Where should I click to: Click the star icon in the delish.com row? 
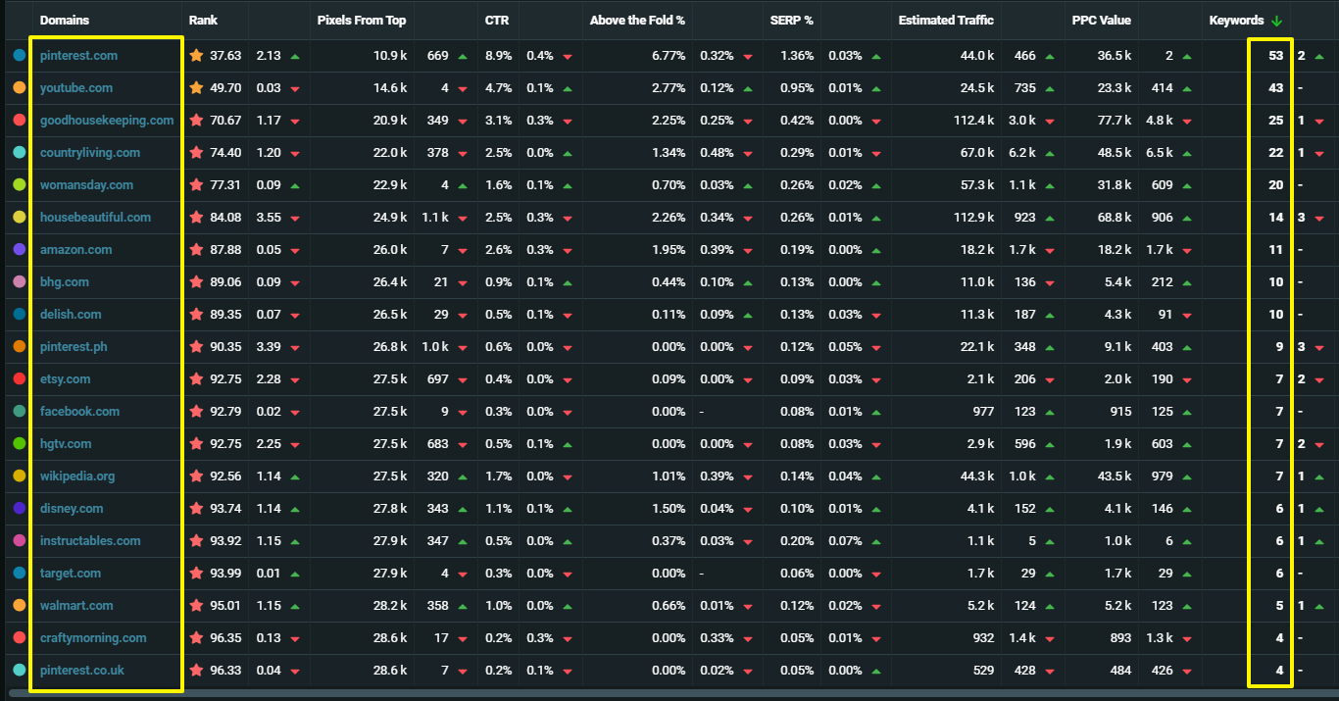(x=196, y=315)
